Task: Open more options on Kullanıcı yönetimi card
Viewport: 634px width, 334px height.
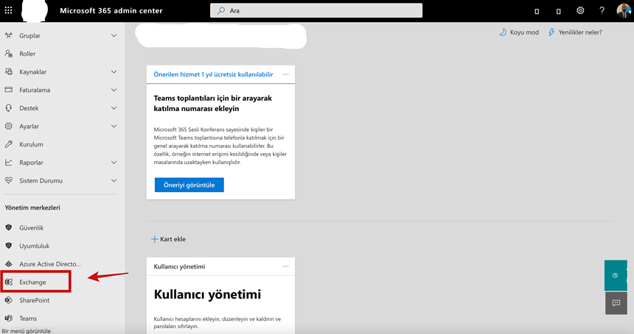Action: pyautogui.click(x=286, y=266)
